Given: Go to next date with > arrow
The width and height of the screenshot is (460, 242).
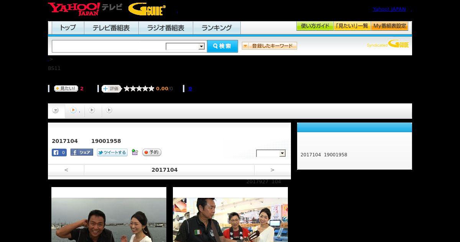Looking at the screenshot, I should coord(273,170).
